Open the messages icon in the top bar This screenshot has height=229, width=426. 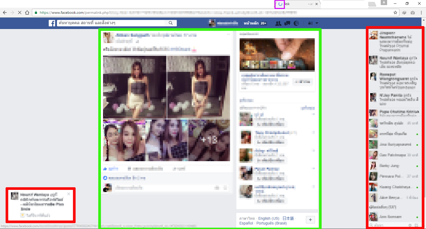(x=287, y=23)
